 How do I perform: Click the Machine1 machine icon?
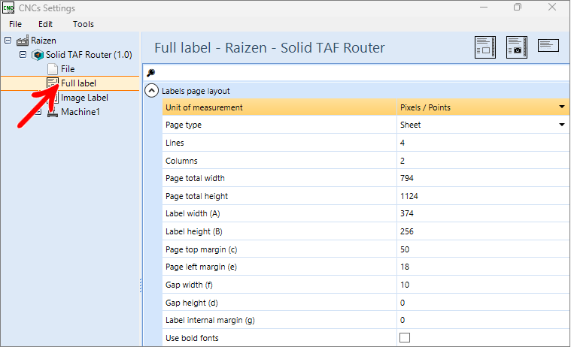coord(53,112)
